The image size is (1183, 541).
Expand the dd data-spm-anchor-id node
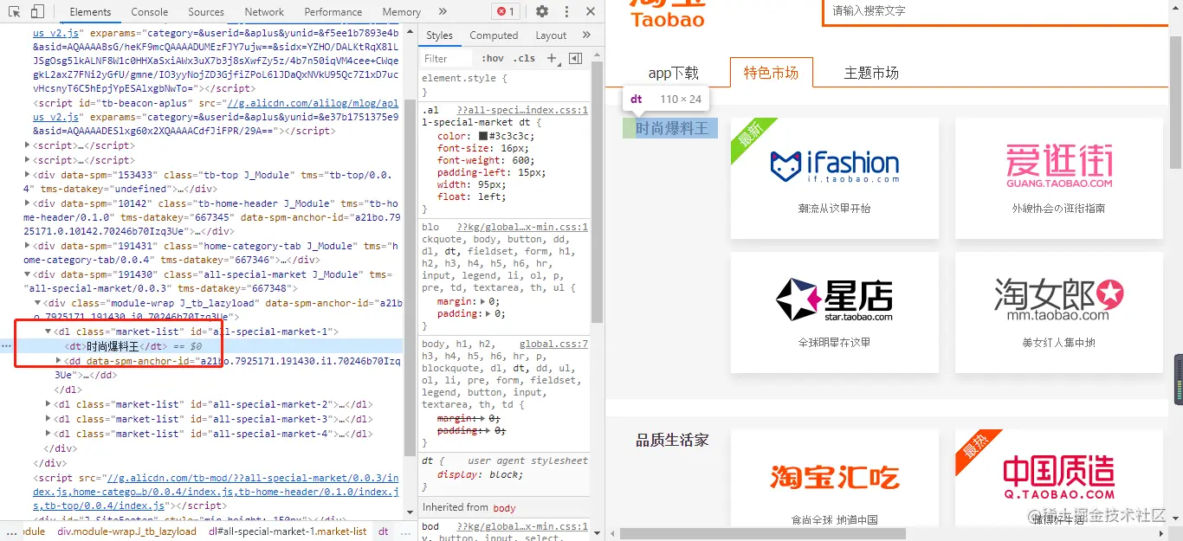(x=59, y=361)
